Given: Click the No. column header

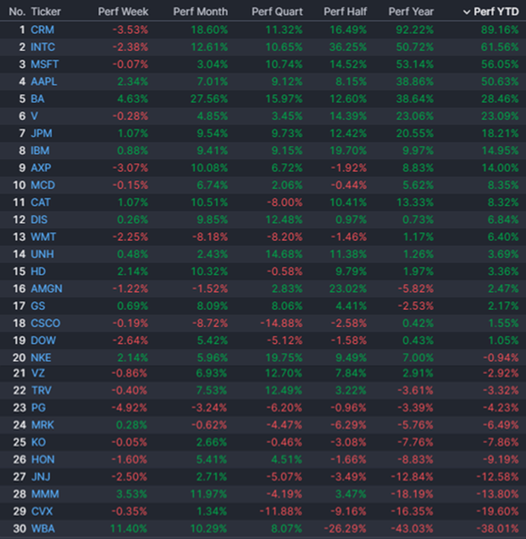Looking at the screenshot, I should pyautogui.click(x=17, y=12).
